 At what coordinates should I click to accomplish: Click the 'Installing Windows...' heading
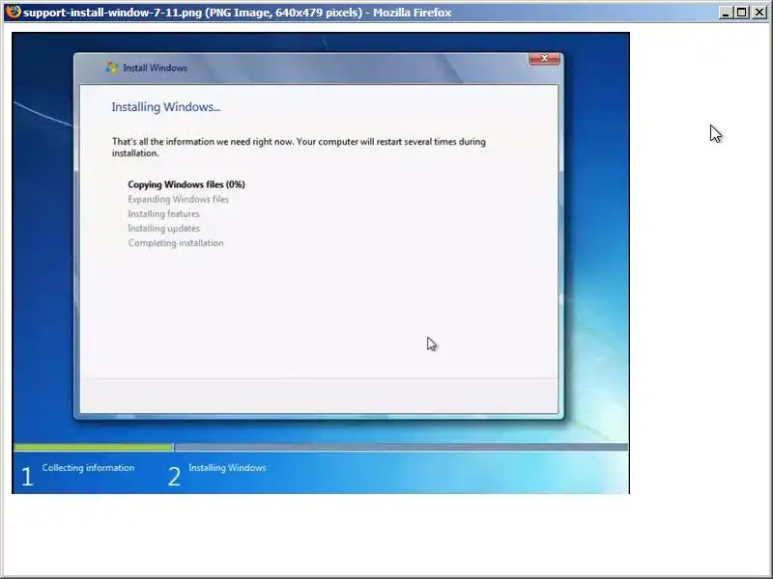pos(166,107)
